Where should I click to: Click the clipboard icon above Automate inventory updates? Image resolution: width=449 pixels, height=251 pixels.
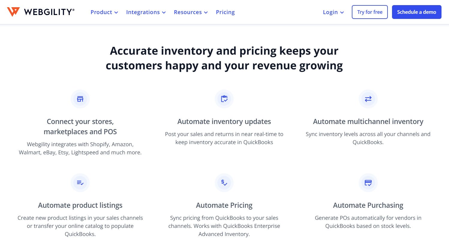pos(224,99)
